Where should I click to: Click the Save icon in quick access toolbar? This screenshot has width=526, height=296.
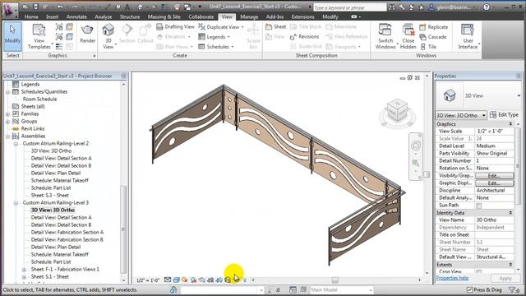35,7
